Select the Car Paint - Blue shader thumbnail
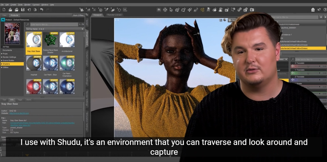Screen dimensions: 327x162 (50, 63)
